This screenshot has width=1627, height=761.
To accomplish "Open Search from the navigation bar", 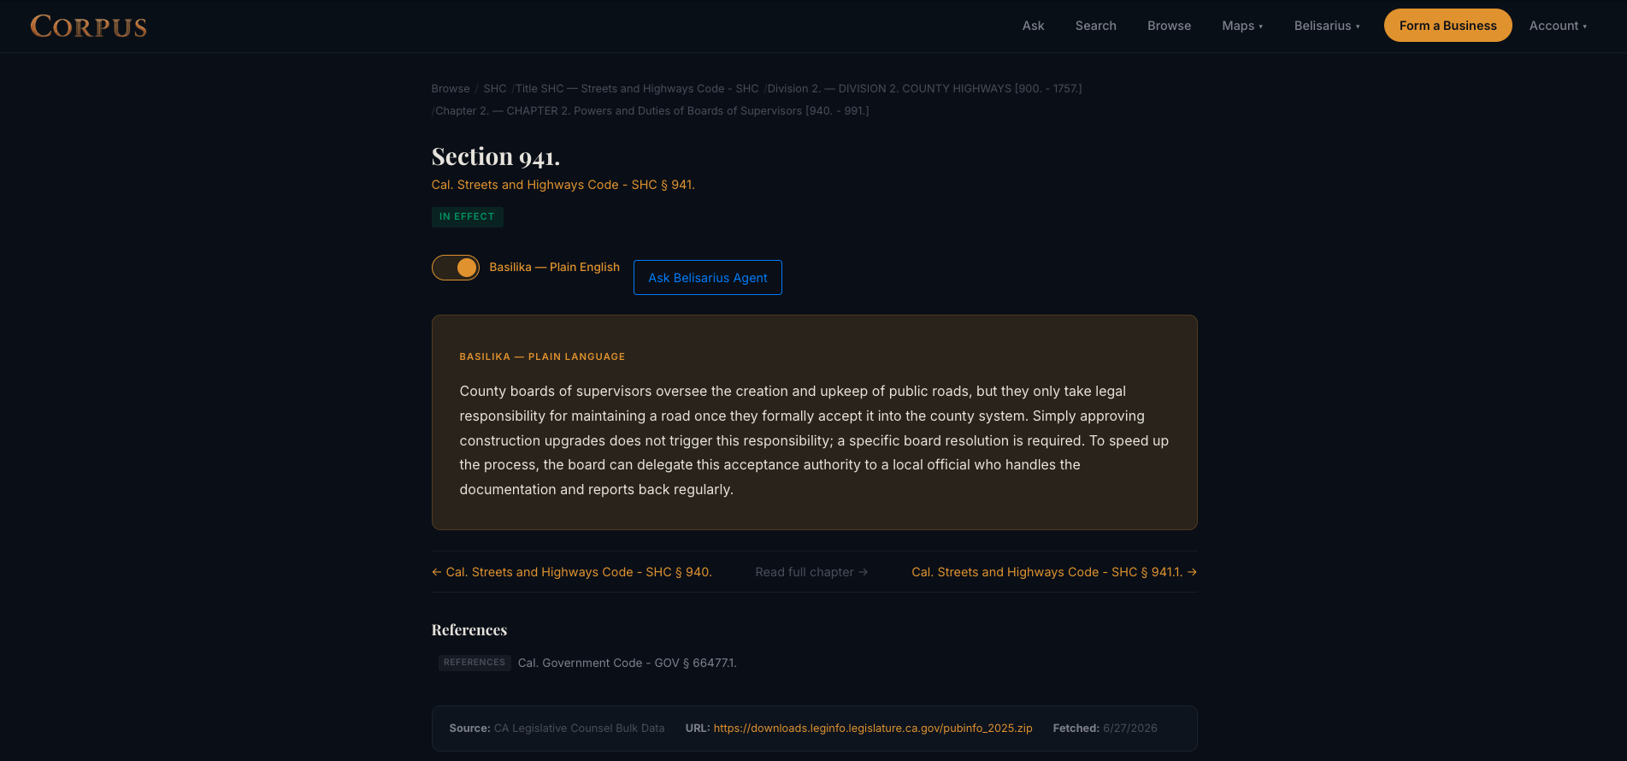I will [x=1095, y=26].
